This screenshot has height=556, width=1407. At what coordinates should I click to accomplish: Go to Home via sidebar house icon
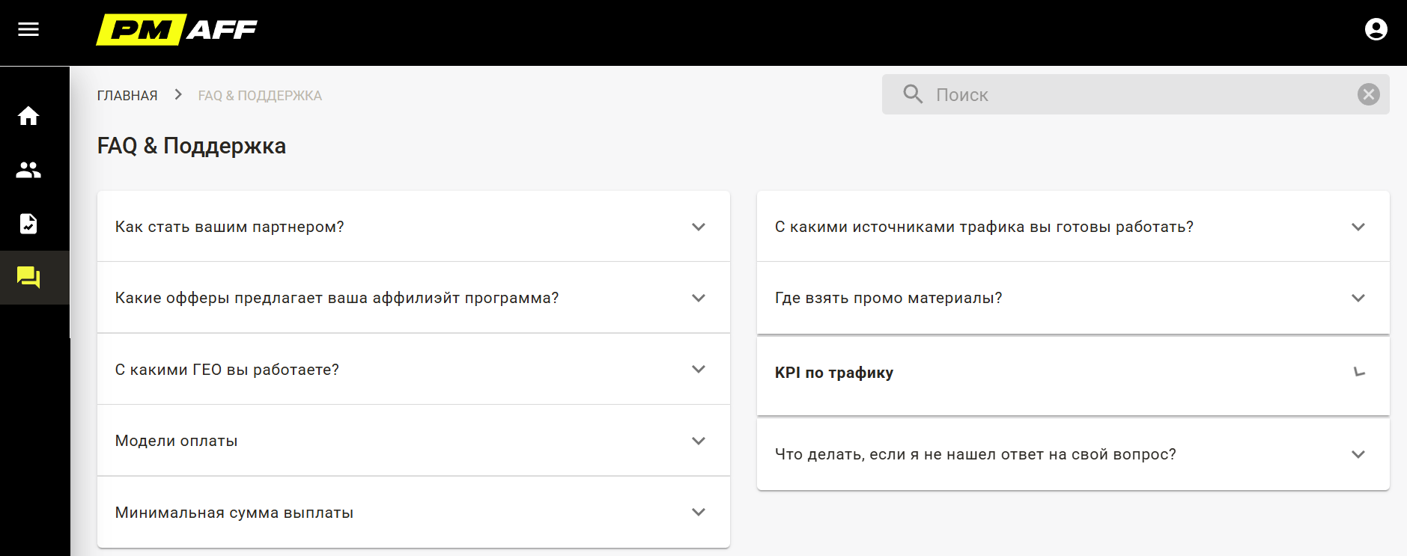coord(28,116)
